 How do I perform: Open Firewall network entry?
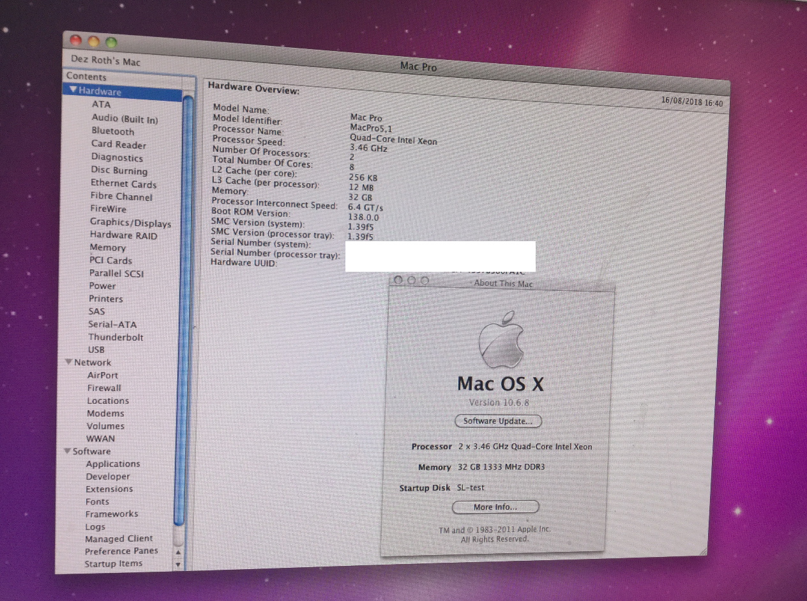[x=104, y=388]
